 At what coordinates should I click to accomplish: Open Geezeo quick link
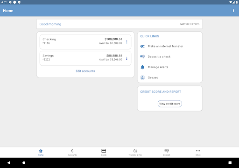[153, 77]
